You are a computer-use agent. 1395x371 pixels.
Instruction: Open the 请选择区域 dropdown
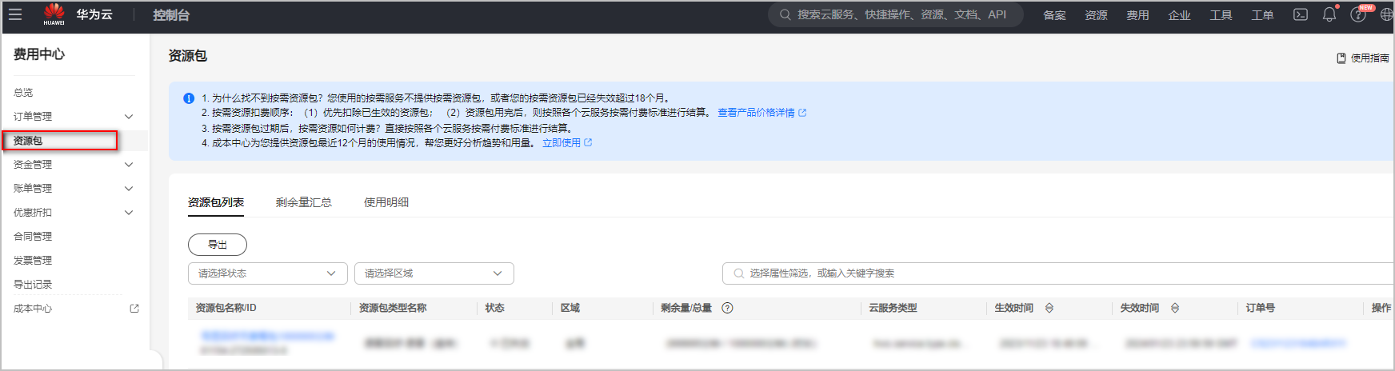pos(434,273)
